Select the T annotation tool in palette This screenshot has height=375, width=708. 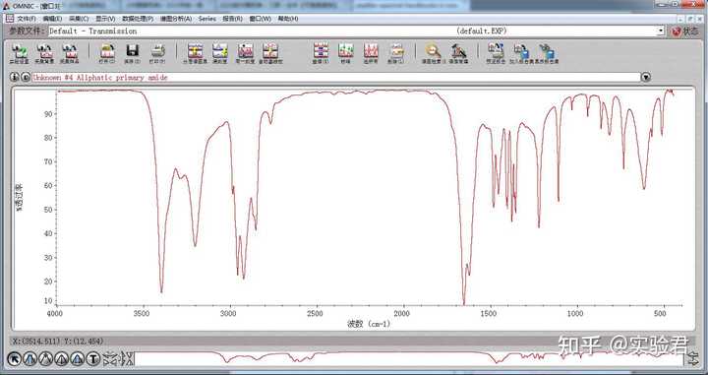92,359
